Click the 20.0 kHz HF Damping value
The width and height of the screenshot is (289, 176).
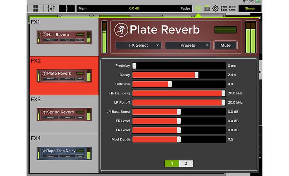(235, 93)
